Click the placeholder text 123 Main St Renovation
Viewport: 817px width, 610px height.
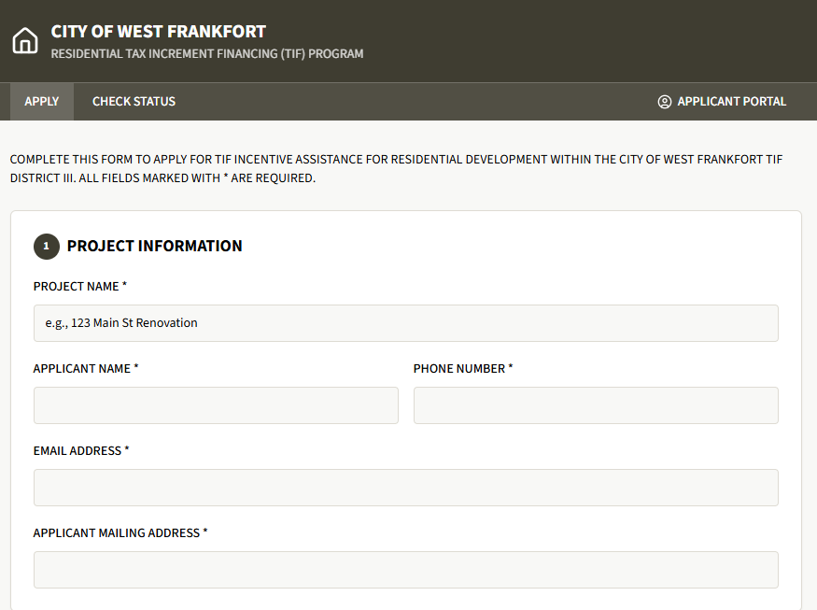coord(120,322)
